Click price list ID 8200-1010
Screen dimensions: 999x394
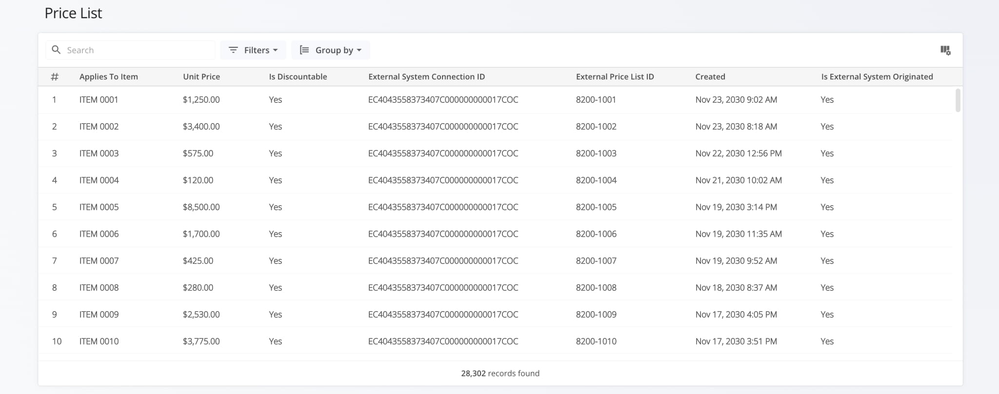tap(596, 341)
